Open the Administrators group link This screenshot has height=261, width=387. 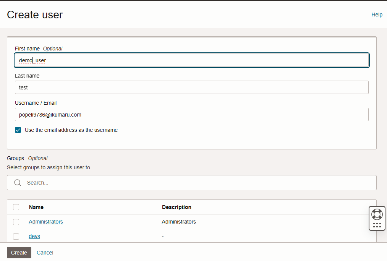[x=46, y=222]
